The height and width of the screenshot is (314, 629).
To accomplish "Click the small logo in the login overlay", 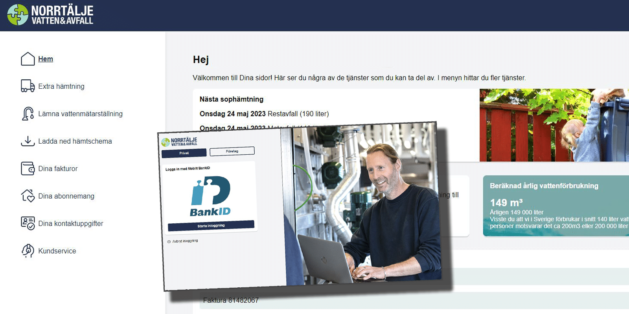I will coord(179,142).
